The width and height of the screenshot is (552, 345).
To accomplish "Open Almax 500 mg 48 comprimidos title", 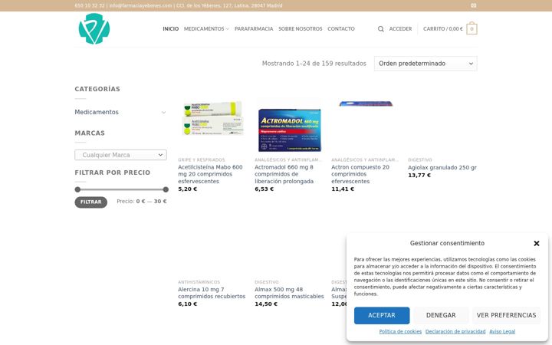I will [x=289, y=293].
